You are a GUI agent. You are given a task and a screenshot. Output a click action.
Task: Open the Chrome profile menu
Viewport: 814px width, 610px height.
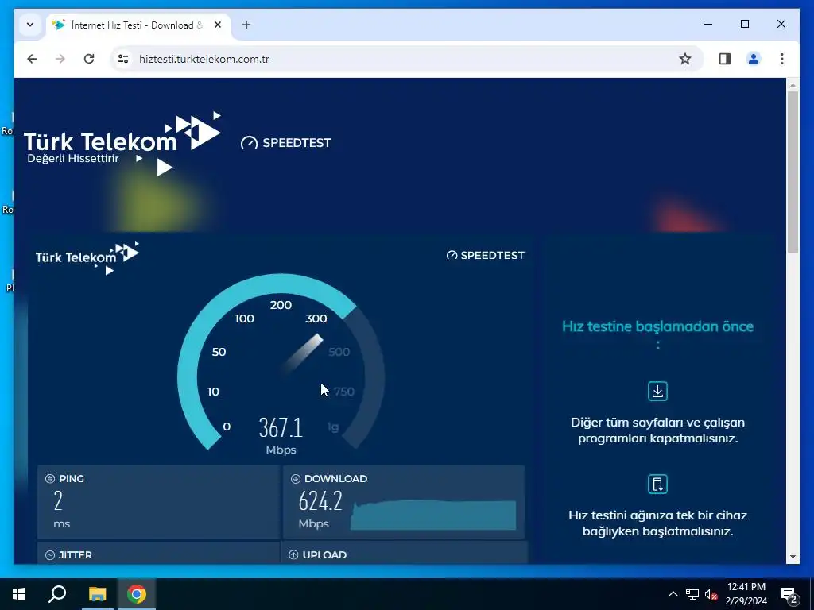[x=754, y=59]
